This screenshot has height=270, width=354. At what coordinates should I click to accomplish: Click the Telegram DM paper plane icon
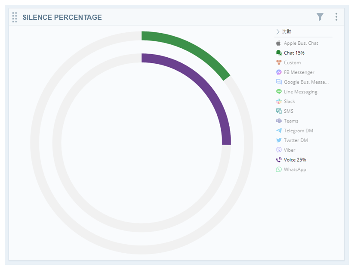click(x=279, y=130)
